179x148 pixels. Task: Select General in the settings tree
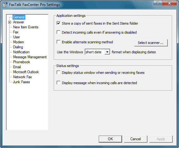19,17
